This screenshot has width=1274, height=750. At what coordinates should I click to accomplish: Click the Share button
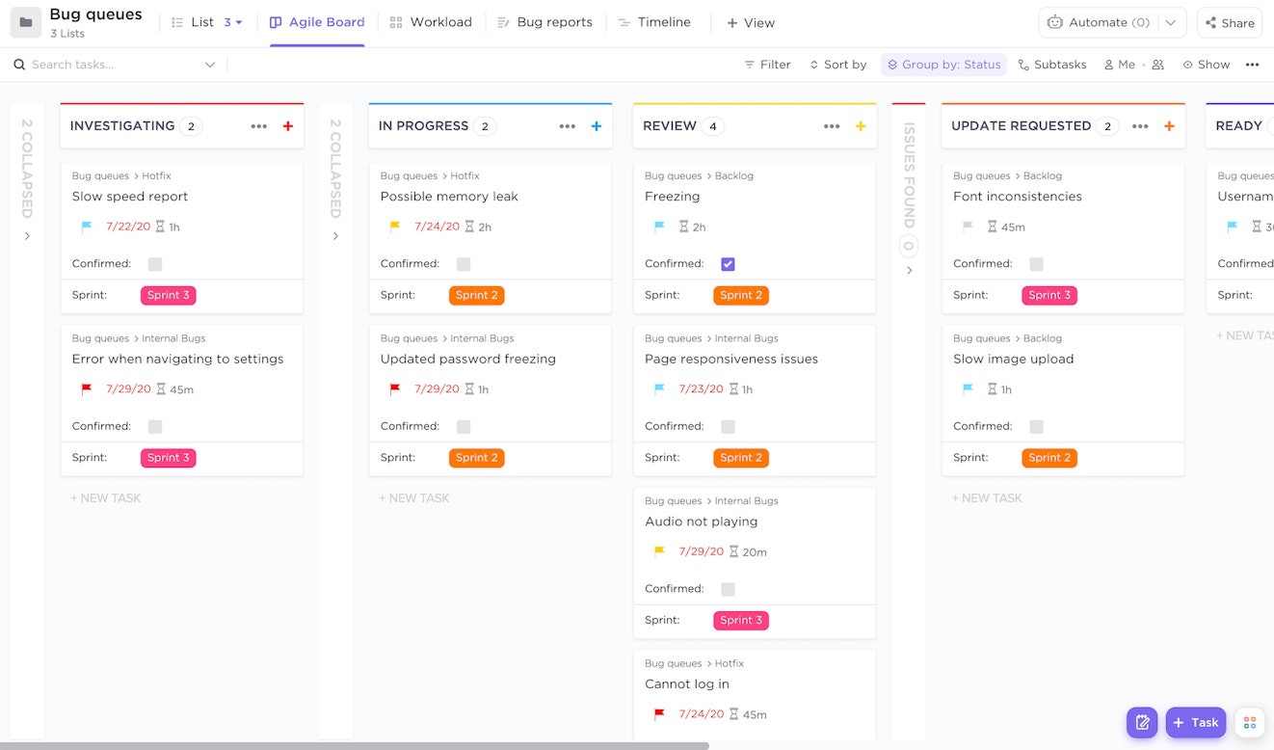[1230, 22]
